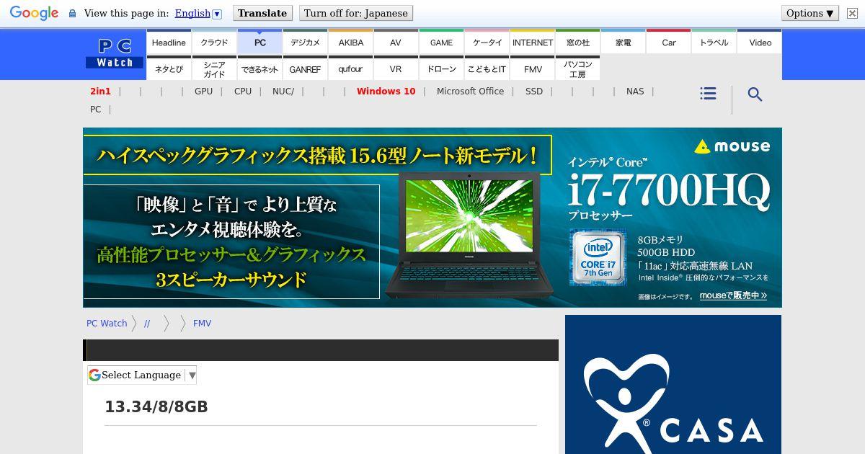Image resolution: width=865 pixels, height=454 pixels.
Task: Click the Translate button
Action: pyautogui.click(x=262, y=13)
